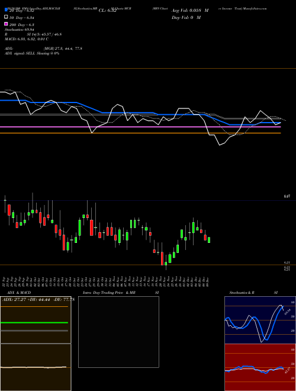
Task: Click the blue 20 Day legend swatch
Action: click(6, 10)
